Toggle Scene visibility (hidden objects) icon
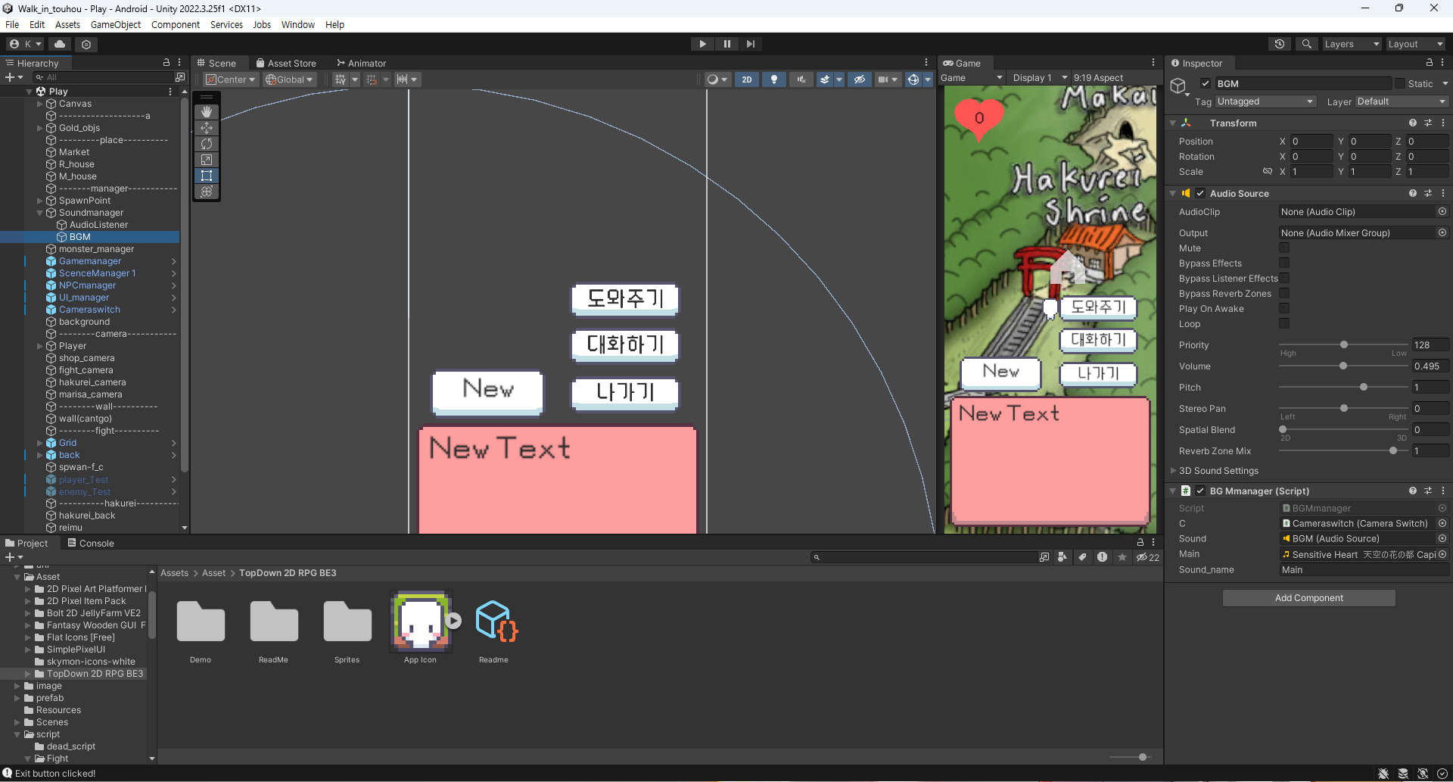This screenshot has width=1453, height=782. point(859,79)
